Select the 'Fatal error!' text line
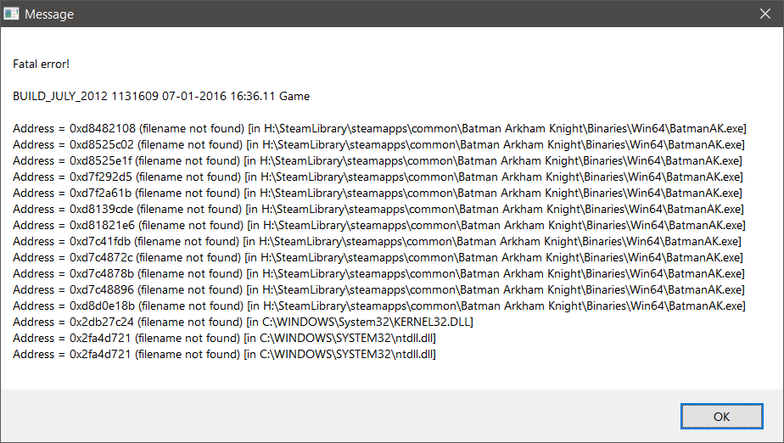This screenshot has width=784, height=443. (42, 64)
